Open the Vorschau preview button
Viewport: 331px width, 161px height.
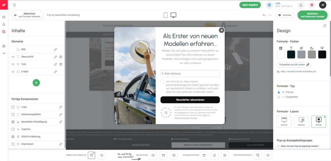coord(285,15)
